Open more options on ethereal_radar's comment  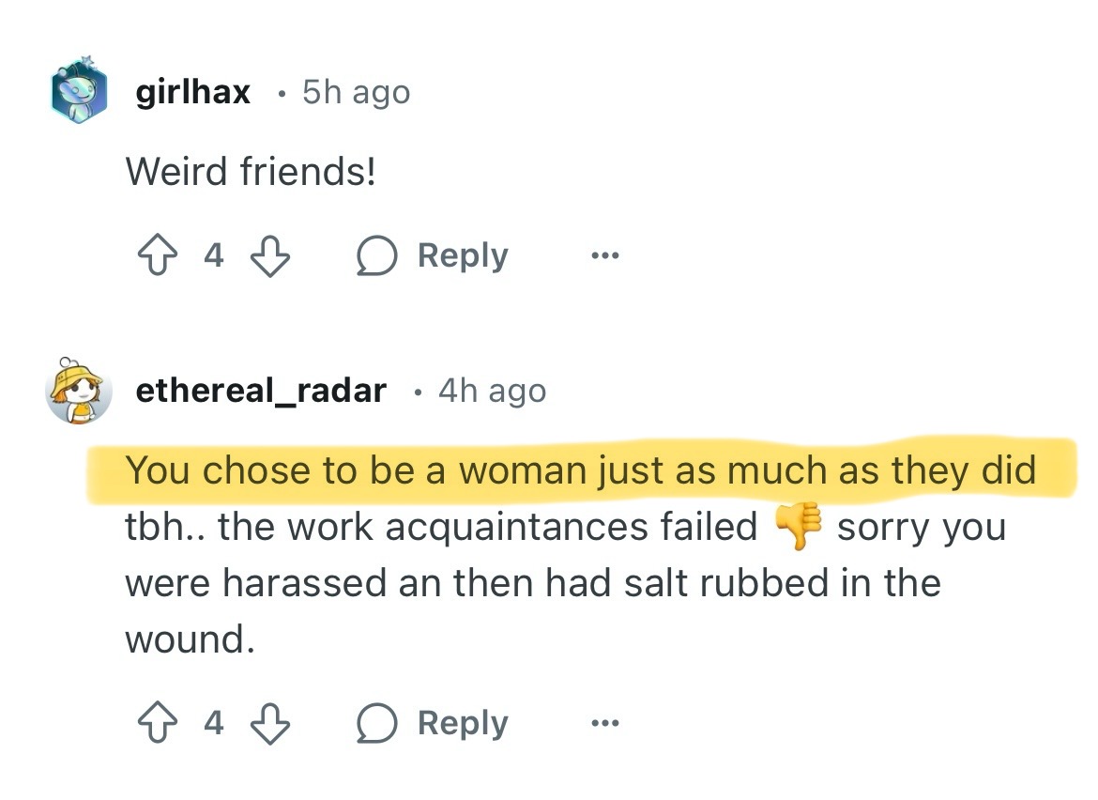pos(604,723)
